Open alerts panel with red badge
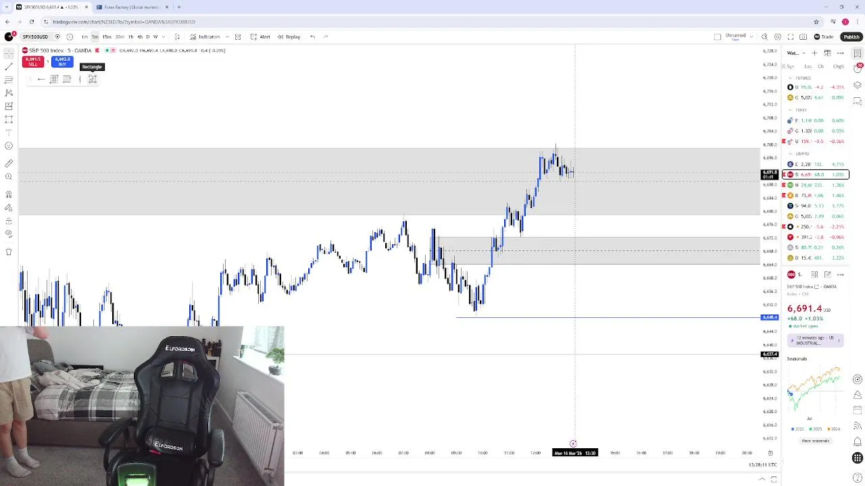865x486 pixels. point(858,68)
